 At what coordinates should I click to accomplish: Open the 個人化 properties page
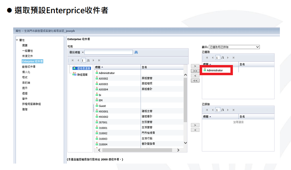[26, 72]
